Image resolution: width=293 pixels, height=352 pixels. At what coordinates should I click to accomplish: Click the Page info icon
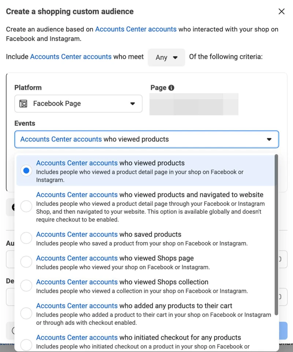click(x=171, y=88)
